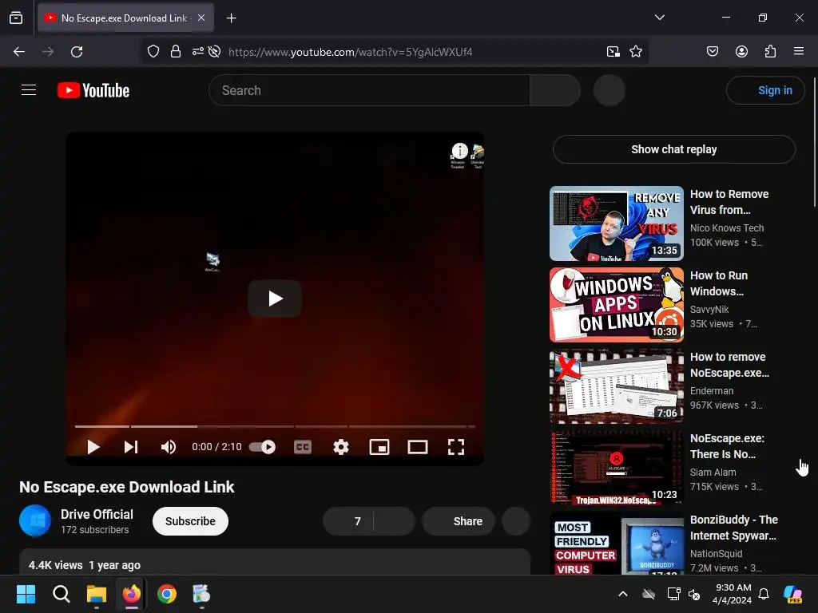Open Drive Official channel avatar
The width and height of the screenshot is (818, 613).
[35, 520]
